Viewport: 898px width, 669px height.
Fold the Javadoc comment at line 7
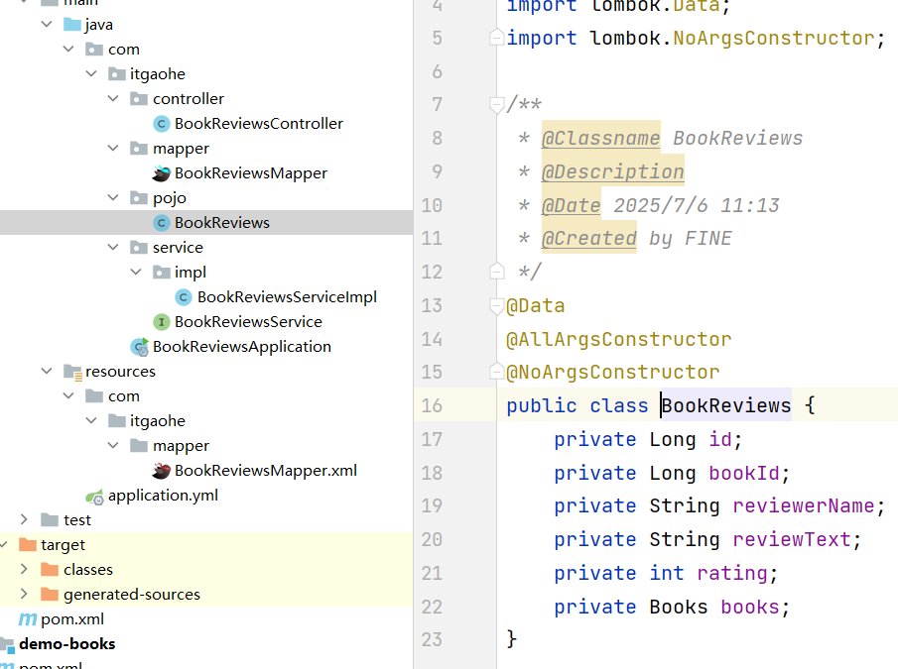point(496,105)
